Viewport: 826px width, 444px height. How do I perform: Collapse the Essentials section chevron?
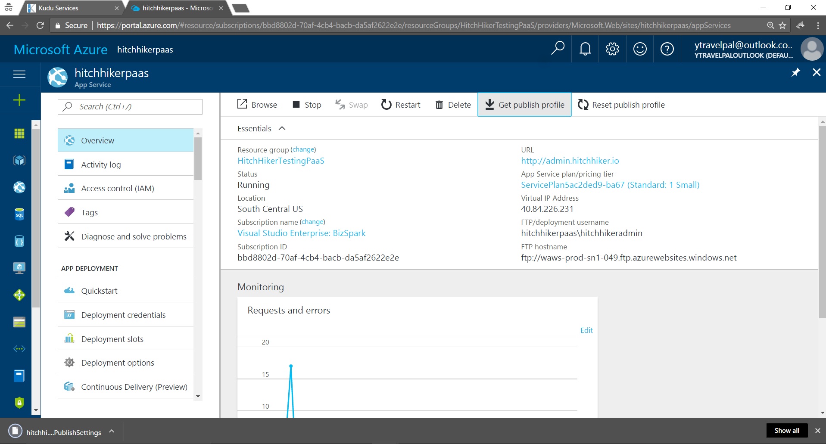coord(282,128)
